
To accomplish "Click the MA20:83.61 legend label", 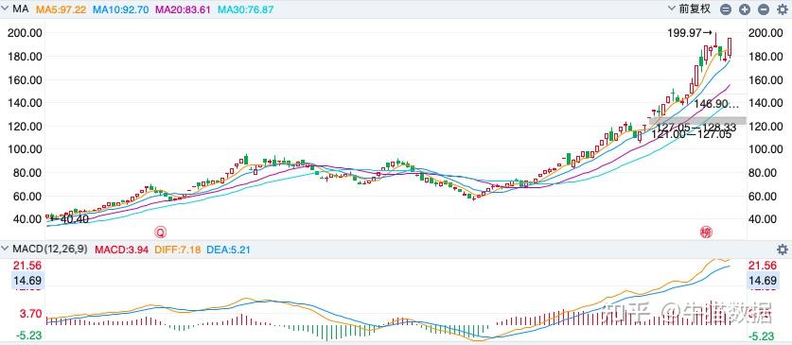I will (x=183, y=9).
